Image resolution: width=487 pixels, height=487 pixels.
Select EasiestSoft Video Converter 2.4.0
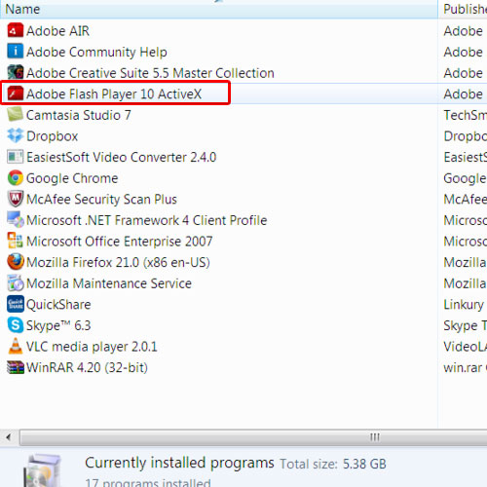tap(122, 157)
